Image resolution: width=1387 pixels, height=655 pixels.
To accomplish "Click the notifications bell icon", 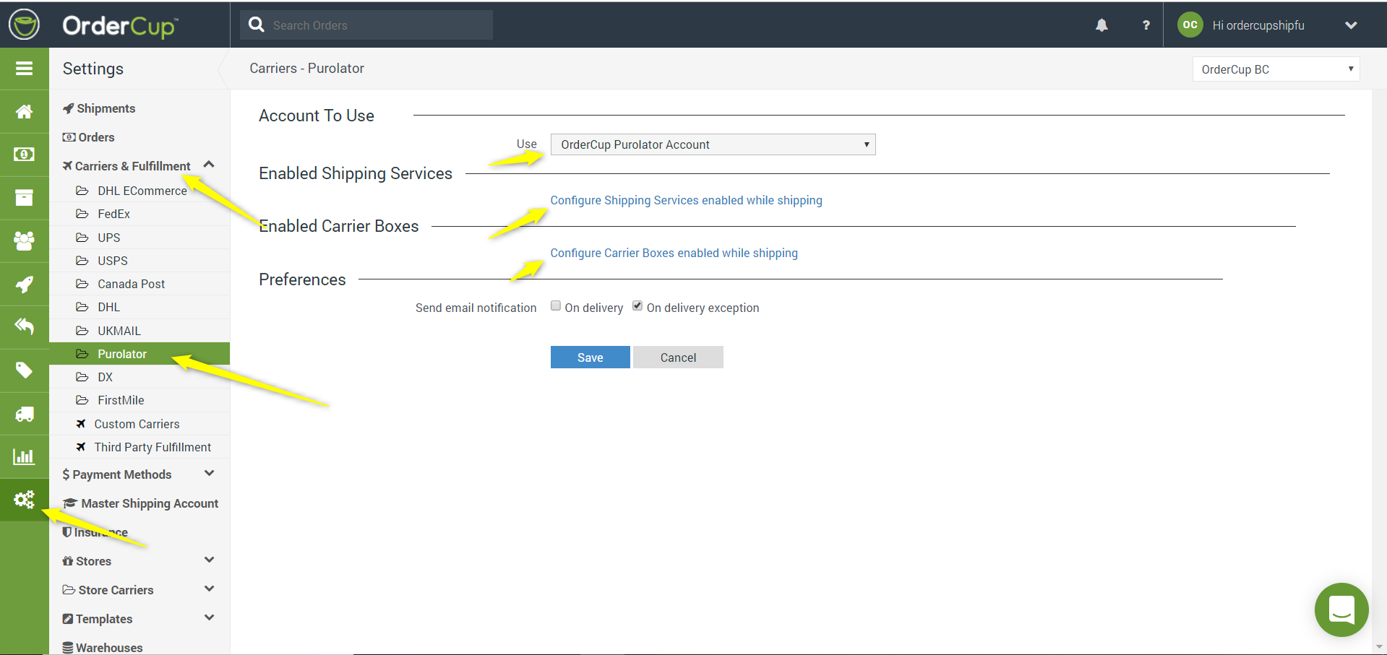I will click(x=1102, y=25).
